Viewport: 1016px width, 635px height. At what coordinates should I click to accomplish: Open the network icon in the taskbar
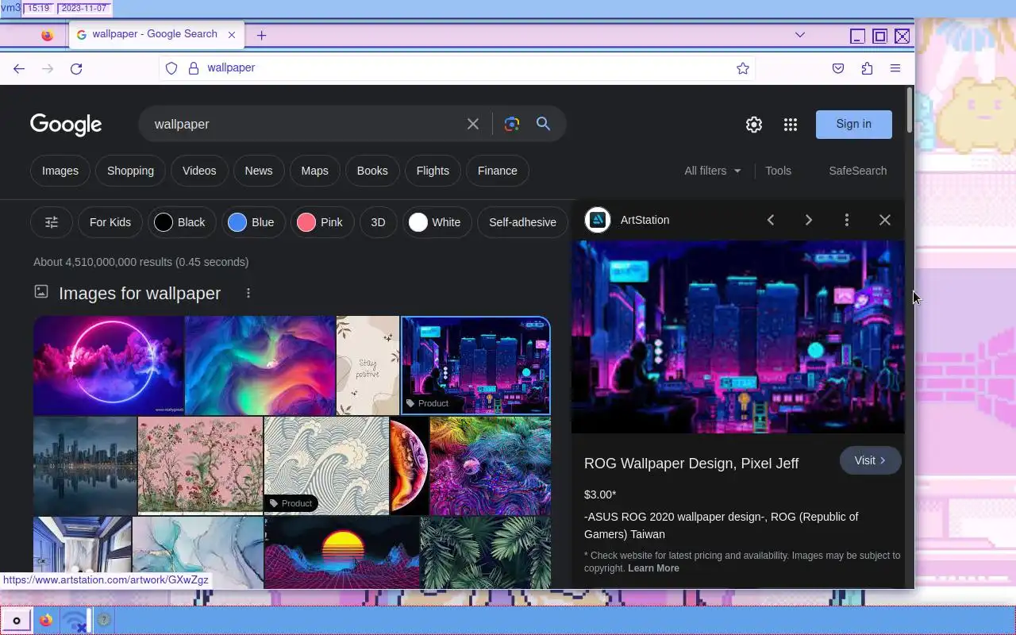(x=75, y=621)
